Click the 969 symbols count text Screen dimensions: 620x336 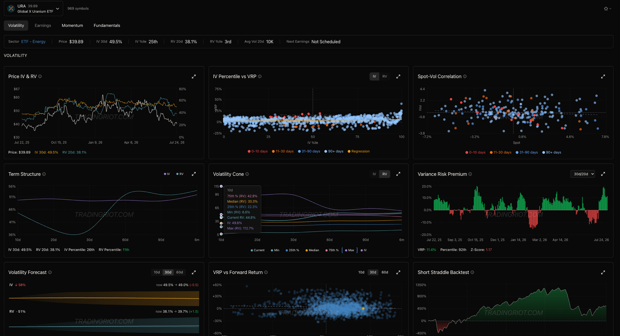pos(78,8)
